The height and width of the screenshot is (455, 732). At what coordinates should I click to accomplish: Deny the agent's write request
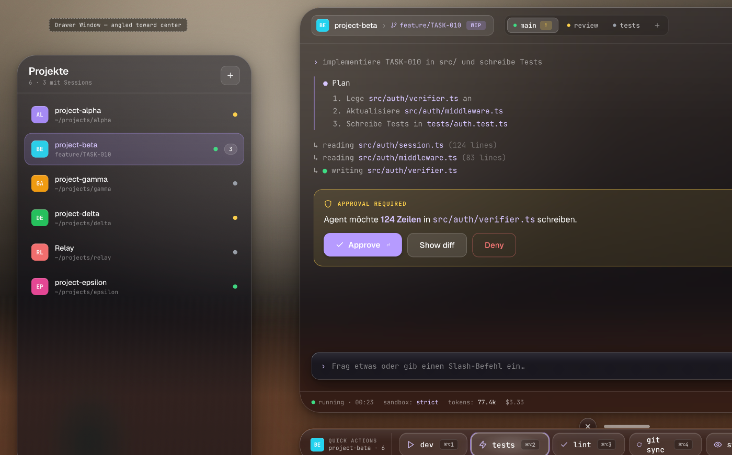(x=494, y=245)
